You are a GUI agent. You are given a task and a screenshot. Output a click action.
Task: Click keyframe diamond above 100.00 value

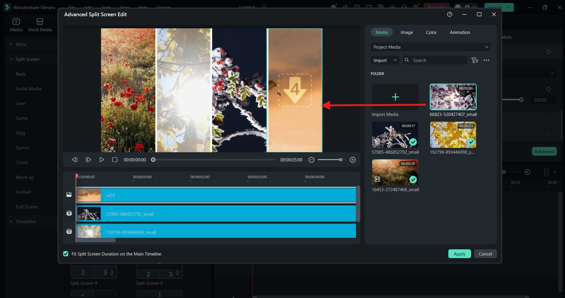(x=548, y=89)
